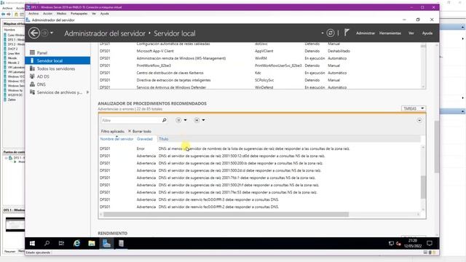Select the warning row for 2001:7fe::53
The height and width of the screenshot is (262, 466).
pos(260,192)
